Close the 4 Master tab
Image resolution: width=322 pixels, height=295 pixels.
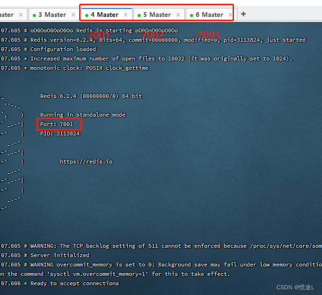(126, 15)
